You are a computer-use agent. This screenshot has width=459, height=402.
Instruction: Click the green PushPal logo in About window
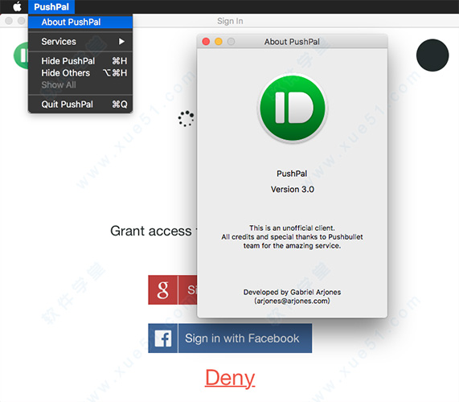point(293,108)
